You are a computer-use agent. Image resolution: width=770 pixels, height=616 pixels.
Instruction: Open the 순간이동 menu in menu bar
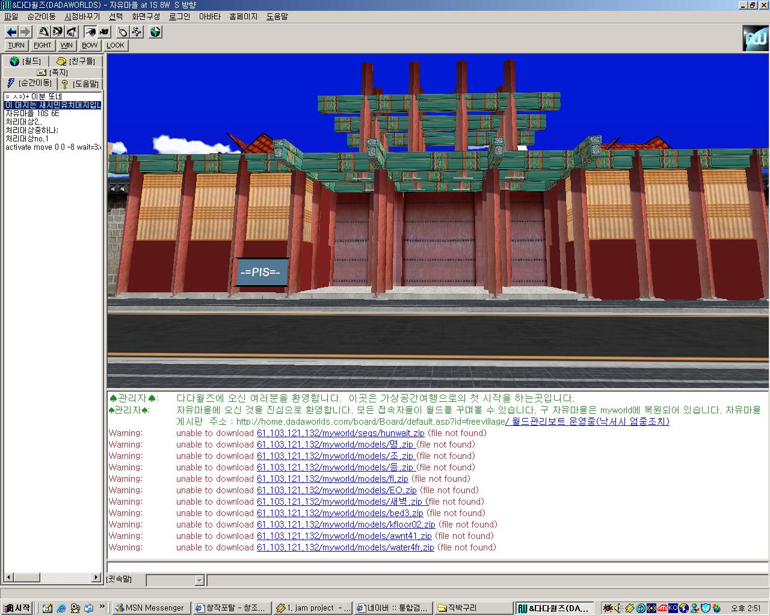click(x=41, y=17)
